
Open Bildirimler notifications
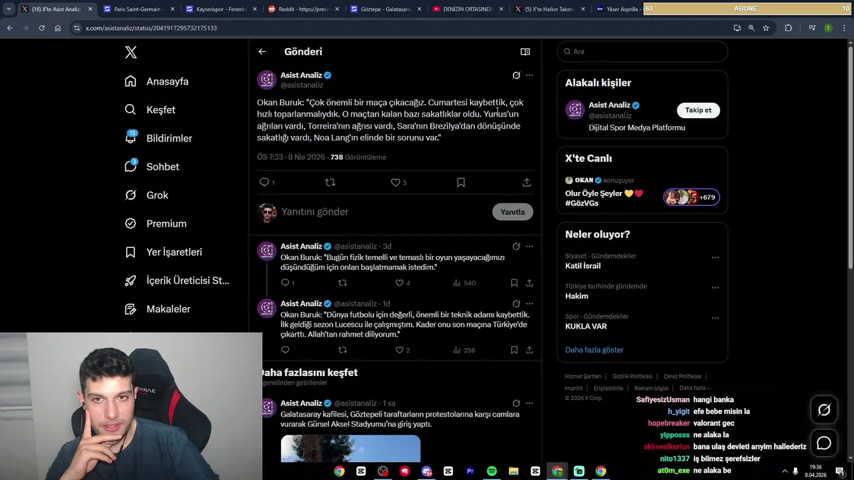pyautogui.click(x=158, y=138)
